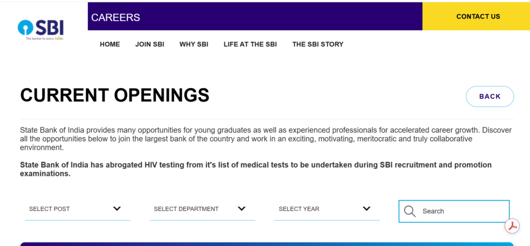530x246 pixels.
Task: Click the chevron arrow beside Select Year
Action: [x=366, y=209]
